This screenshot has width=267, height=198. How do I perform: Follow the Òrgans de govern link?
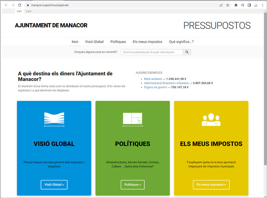pos(156,87)
